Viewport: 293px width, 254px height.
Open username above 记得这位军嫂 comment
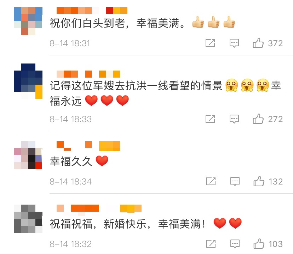click(x=88, y=74)
